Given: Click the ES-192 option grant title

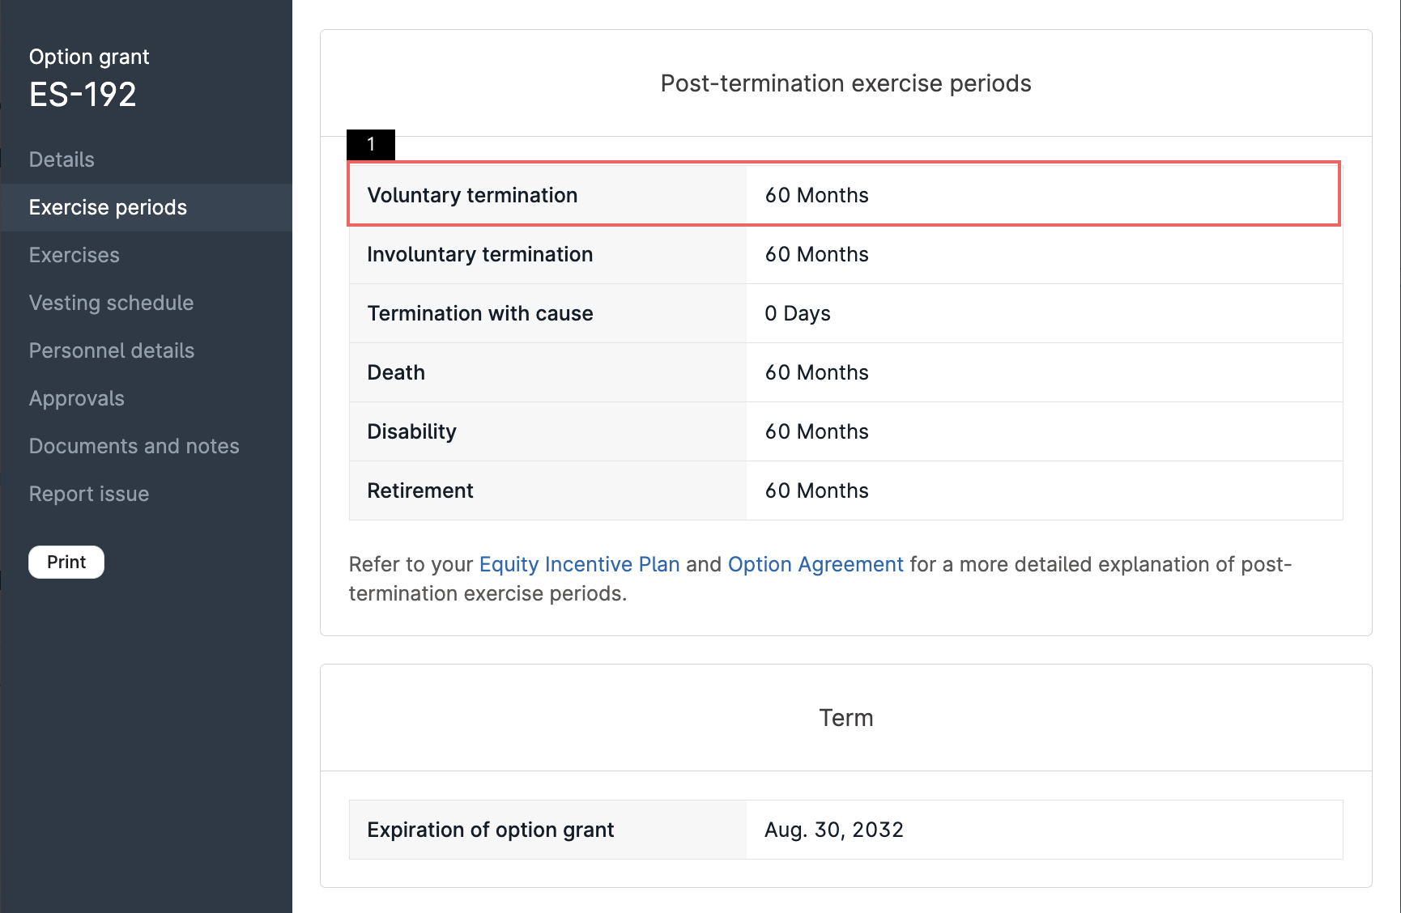Looking at the screenshot, I should [83, 95].
